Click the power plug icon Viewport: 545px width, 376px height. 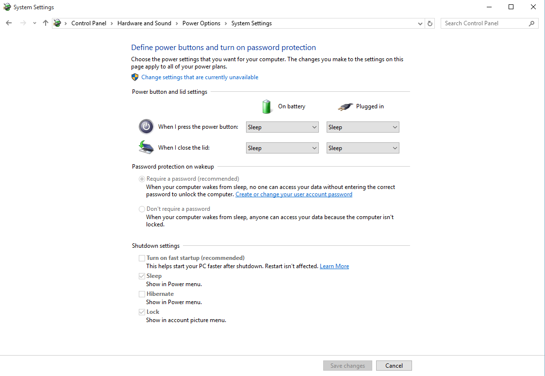(x=345, y=106)
